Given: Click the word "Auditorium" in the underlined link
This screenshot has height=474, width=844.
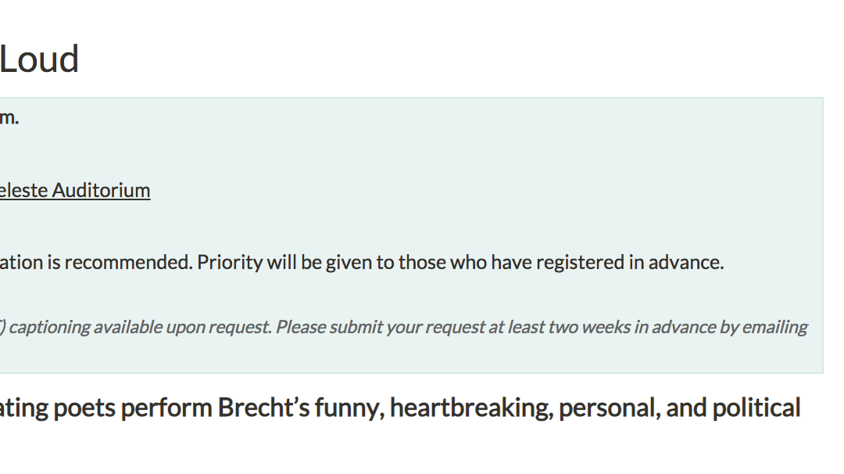Looking at the screenshot, I should click(x=101, y=190).
